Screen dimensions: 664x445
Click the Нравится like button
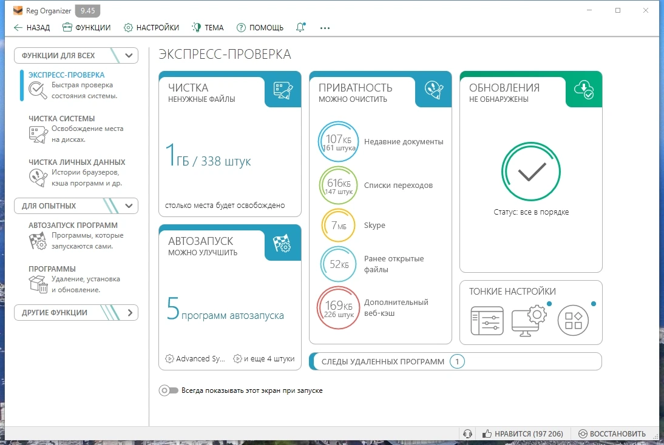coord(523,433)
